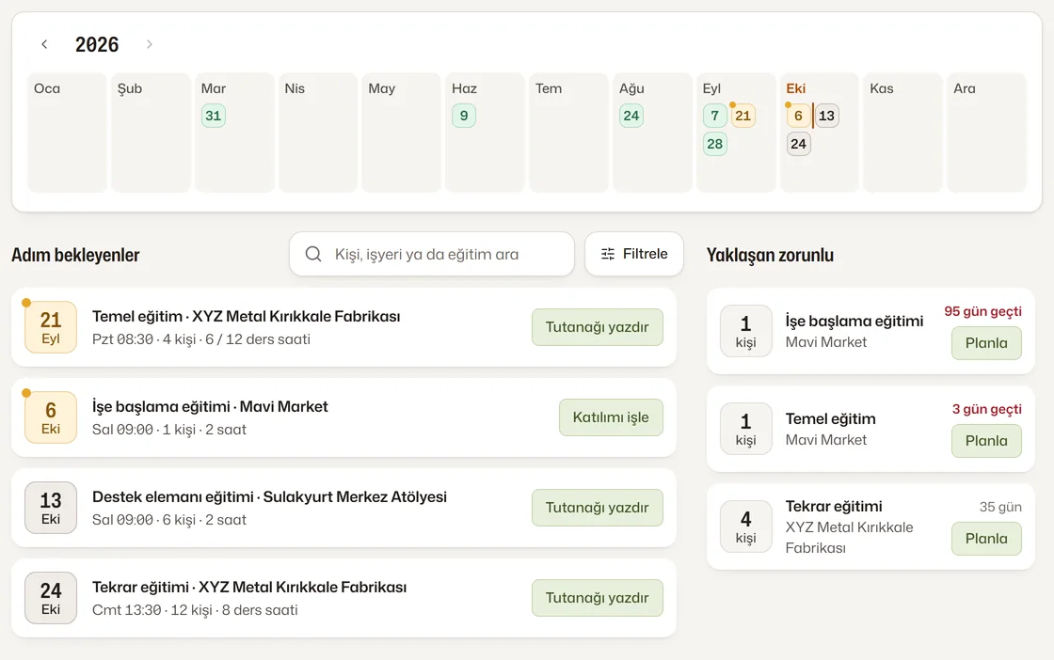Open day 9 in the Haz column
The width and height of the screenshot is (1054, 660).
464,116
